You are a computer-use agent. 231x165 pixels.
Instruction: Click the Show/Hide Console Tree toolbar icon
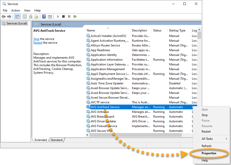point(17,17)
